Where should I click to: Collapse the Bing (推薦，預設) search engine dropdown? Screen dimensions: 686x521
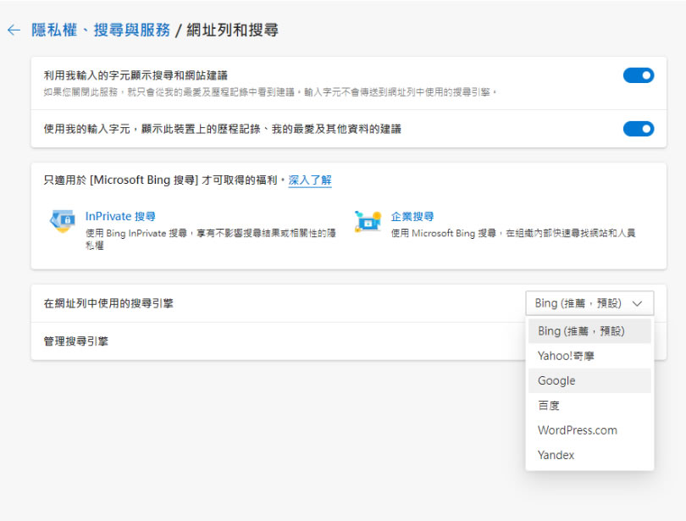[x=589, y=303]
